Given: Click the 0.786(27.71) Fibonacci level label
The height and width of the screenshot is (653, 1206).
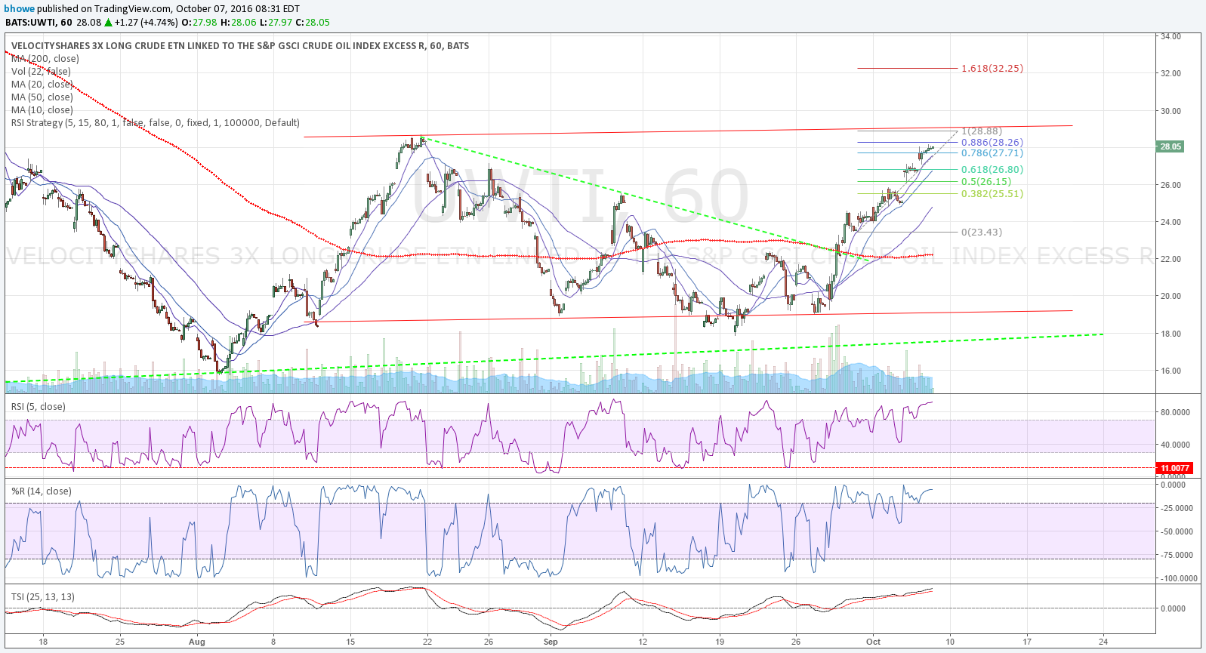Looking at the screenshot, I should point(992,153).
